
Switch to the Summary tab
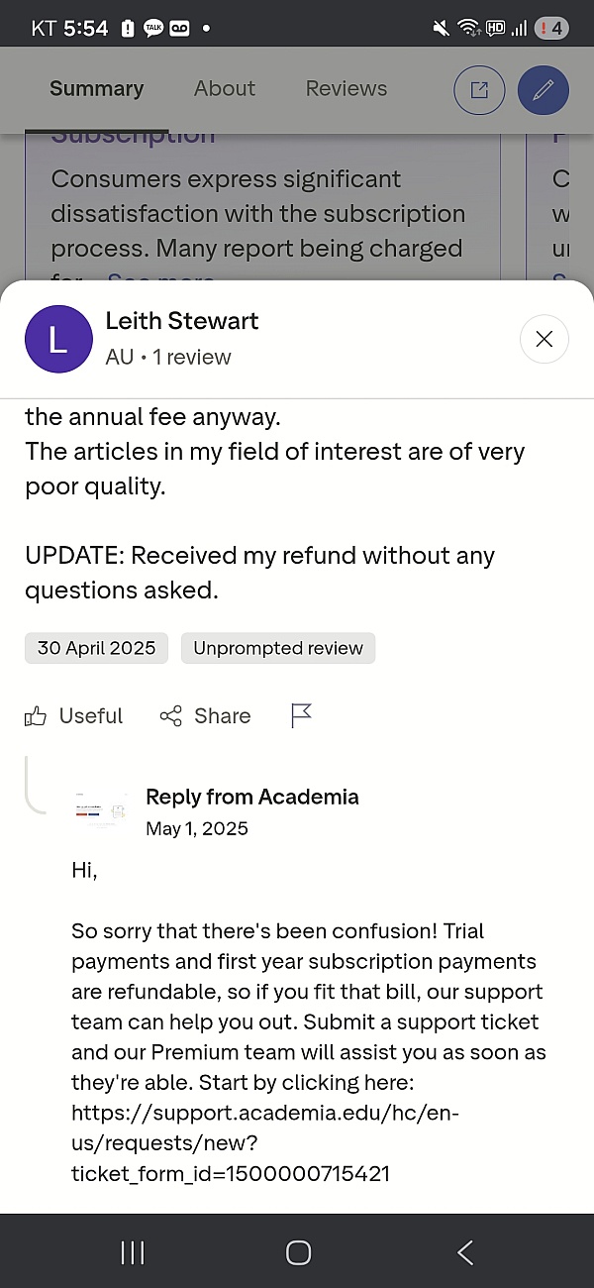(96, 88)
